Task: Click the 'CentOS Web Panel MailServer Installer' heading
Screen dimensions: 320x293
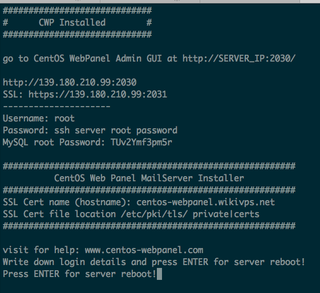Action: [149, 178]
